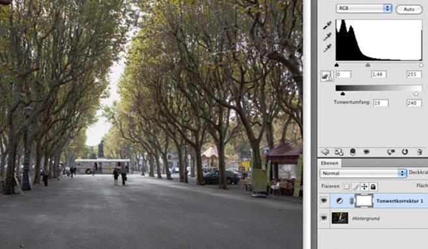
Task: Hide the Hintergrund layer
Action: tap(324, 218)
